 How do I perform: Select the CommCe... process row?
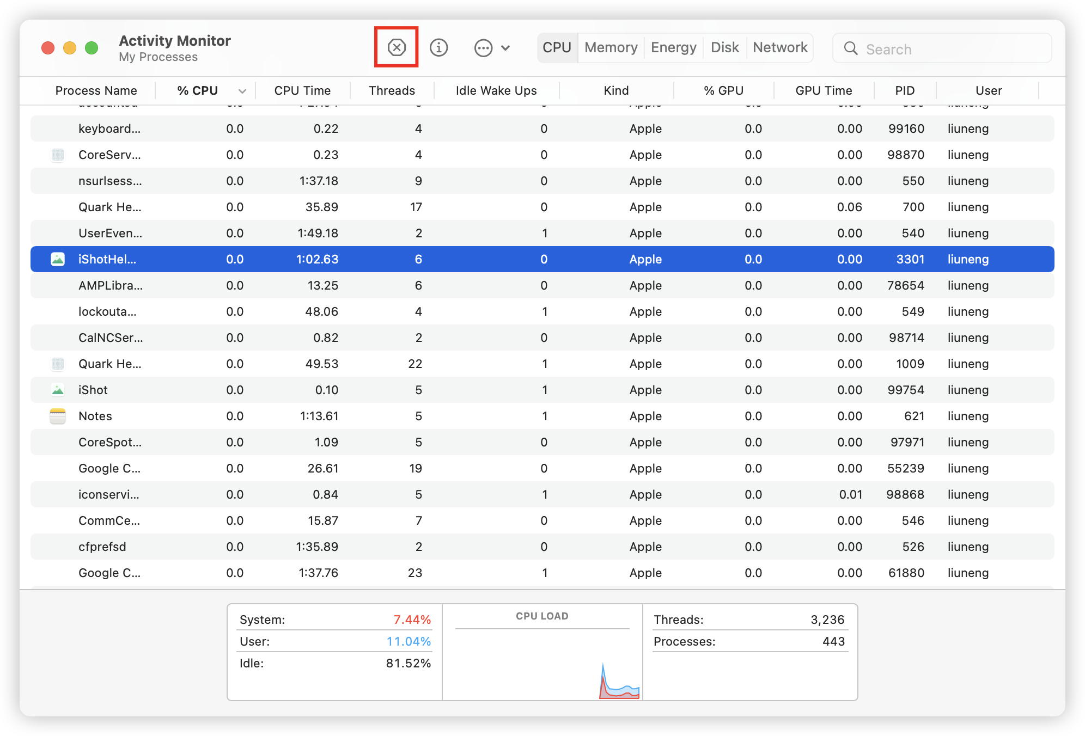(542, 520)
